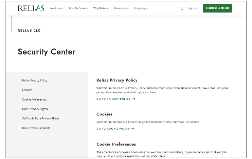The image size is (252, 159).
Task: Open California Data Privacy Rights link
Action: 41,118
